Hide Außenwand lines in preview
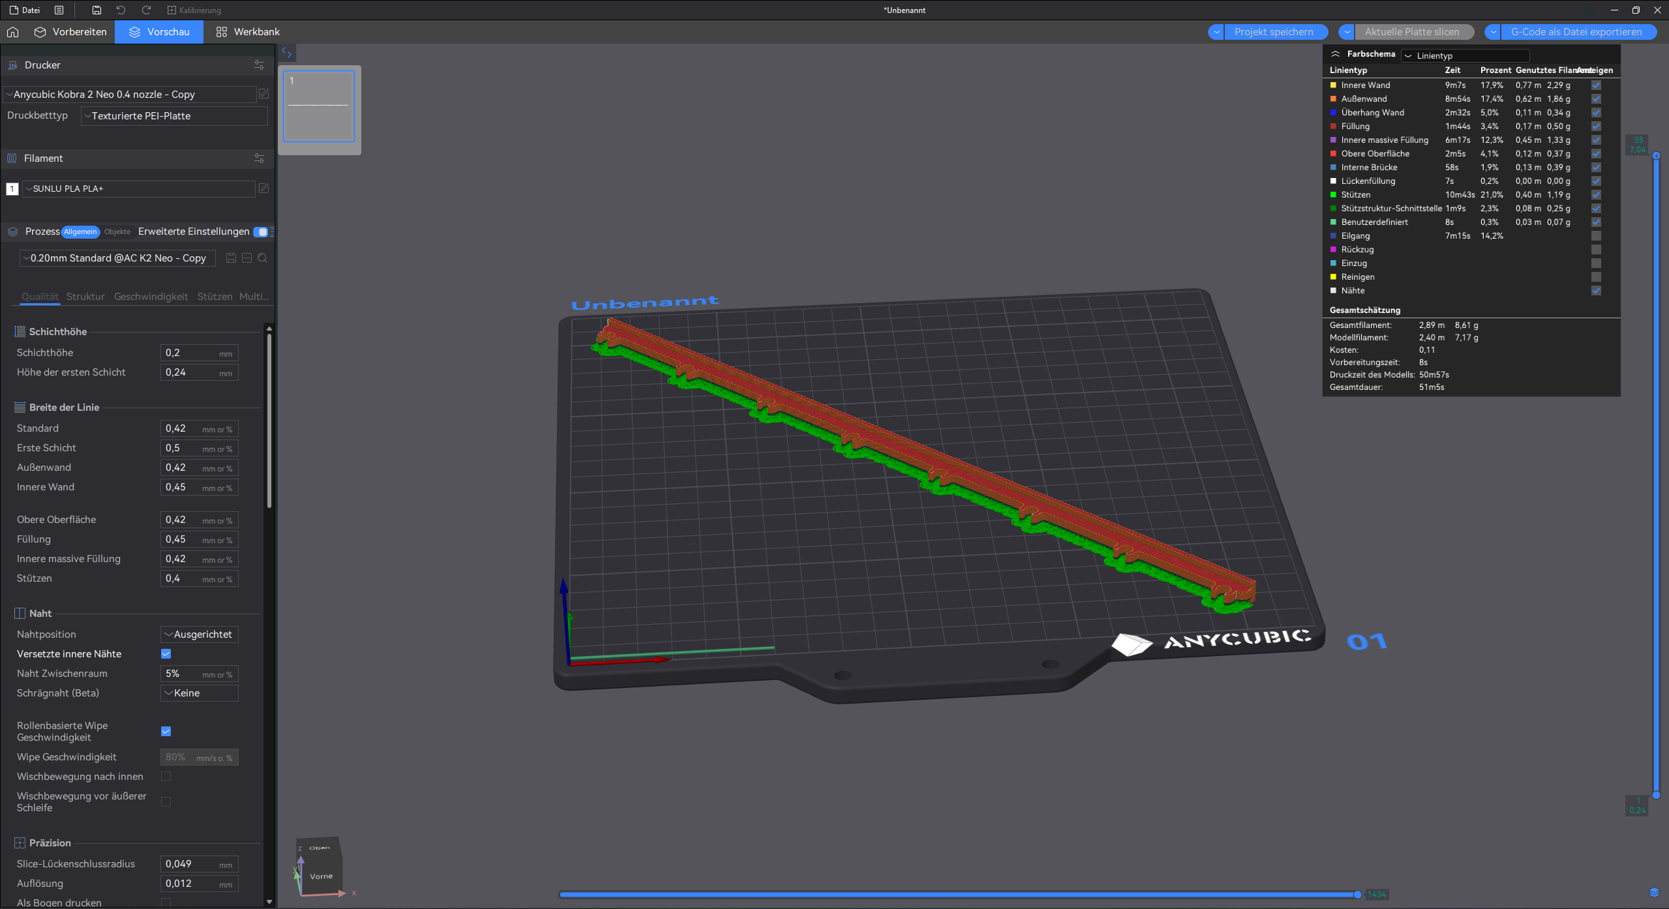 (1596, 99)
